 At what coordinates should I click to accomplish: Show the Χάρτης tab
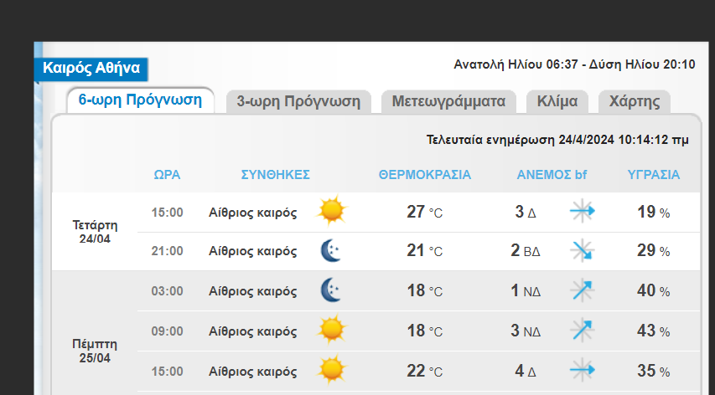[635, 101]
